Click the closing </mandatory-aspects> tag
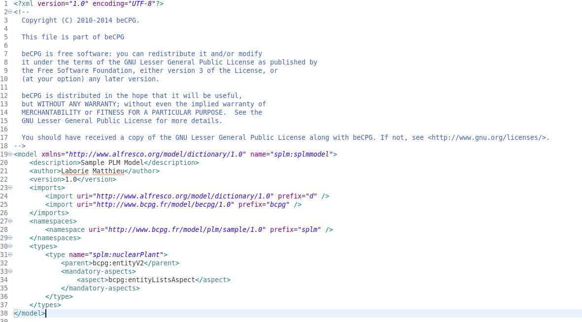Viewport: 582px width, 322px height. point(101,288)
